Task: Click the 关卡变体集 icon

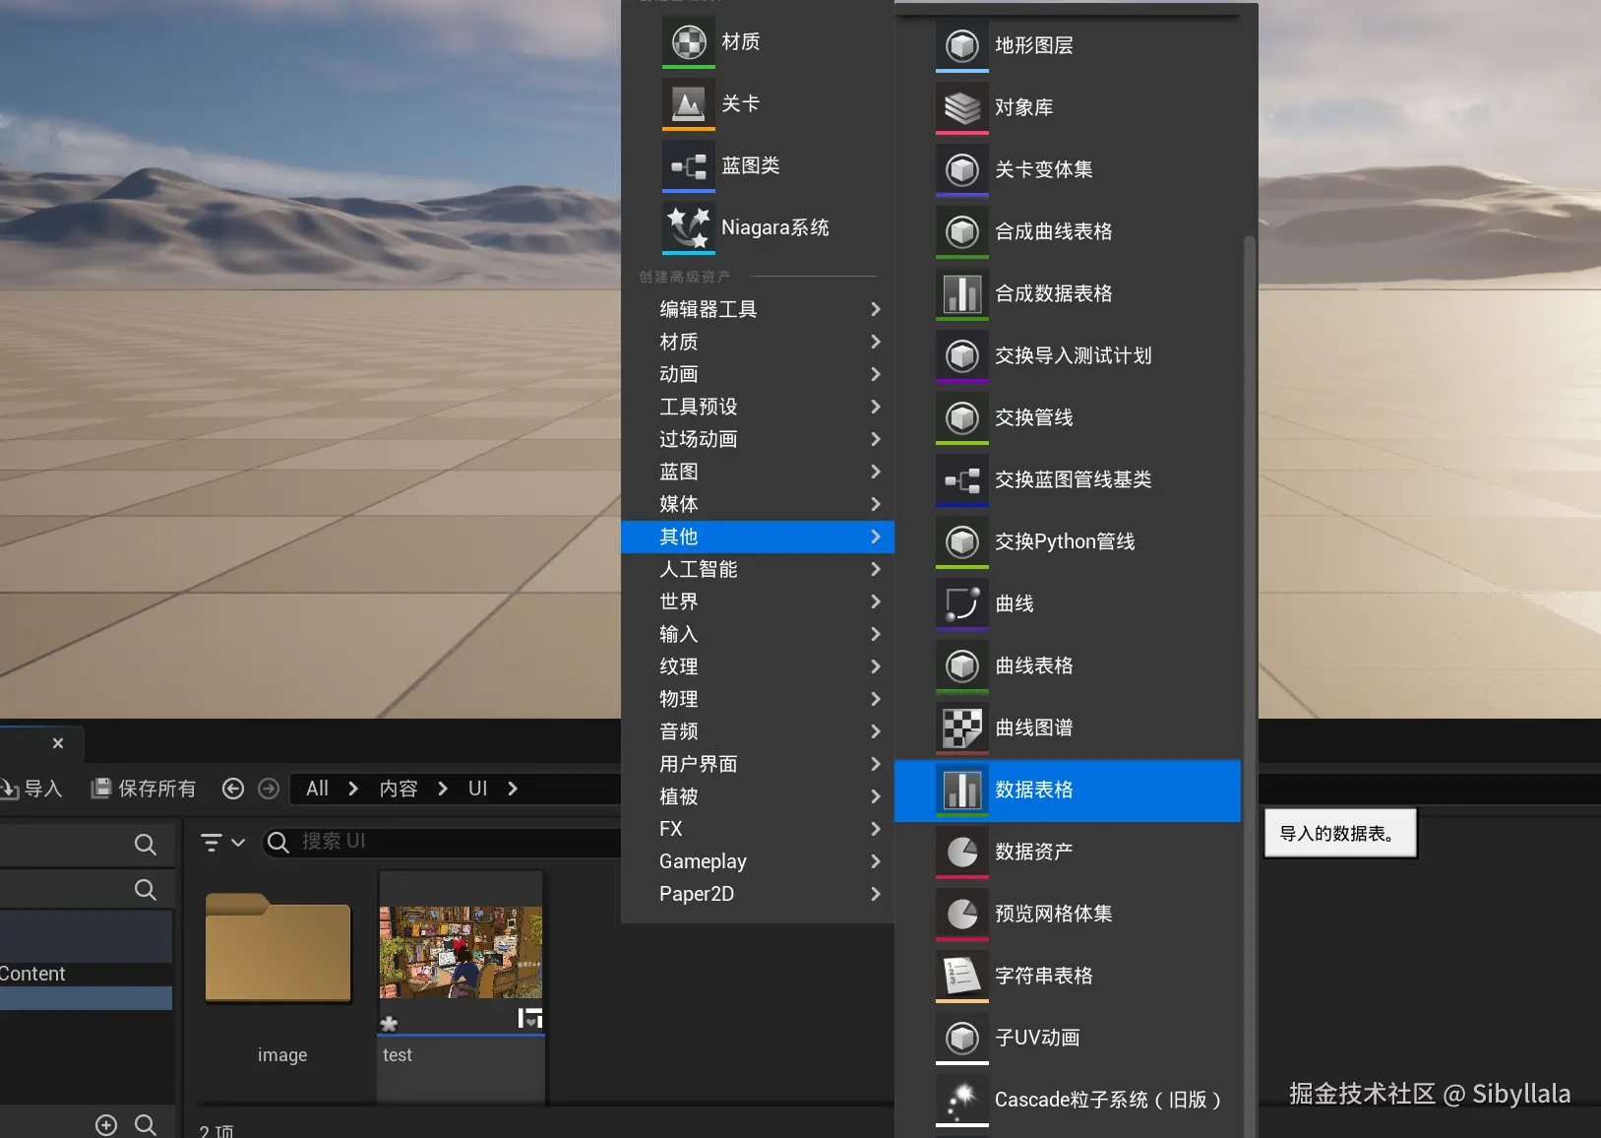Action: [x=961, y=169]
